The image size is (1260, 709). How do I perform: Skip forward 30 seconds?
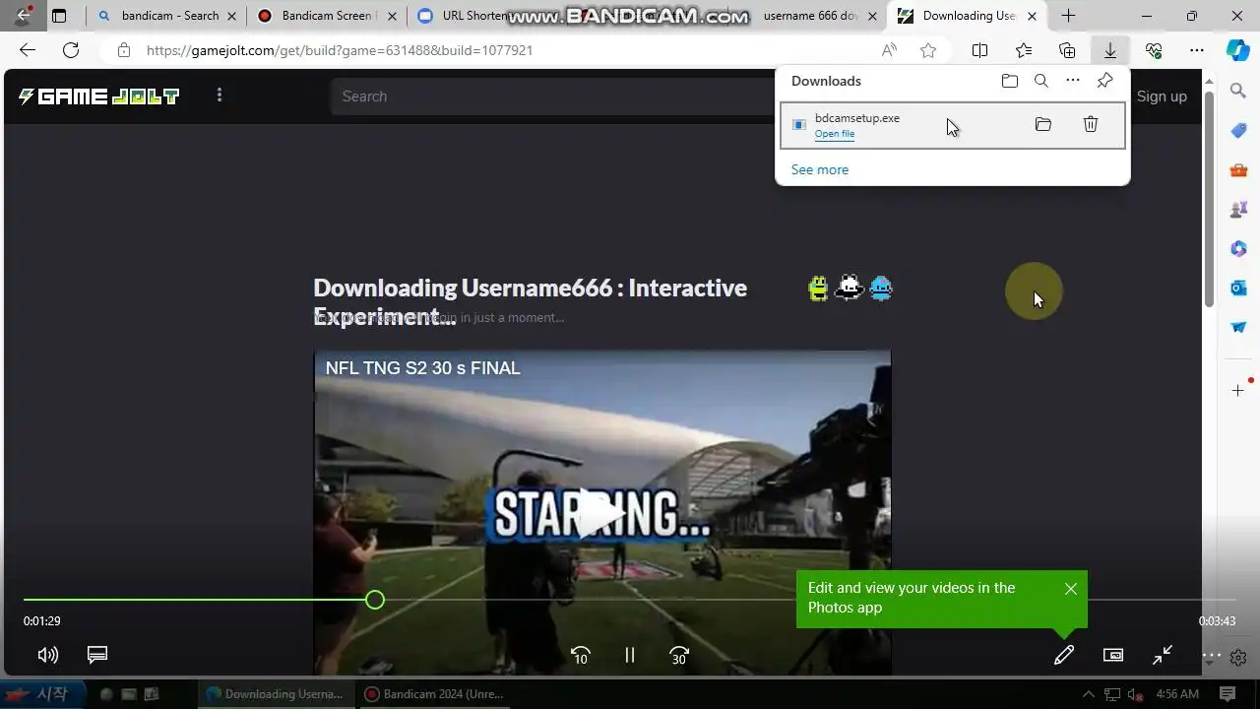pos(679,655)
